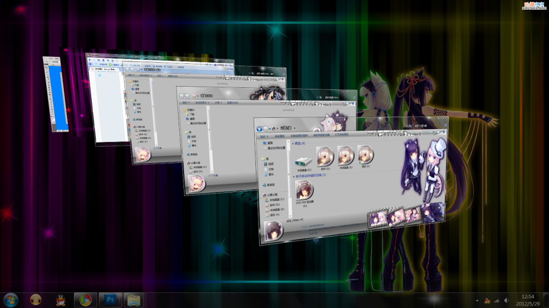Open the Windows Start orb
549x308 pixels.
point(11,299)
